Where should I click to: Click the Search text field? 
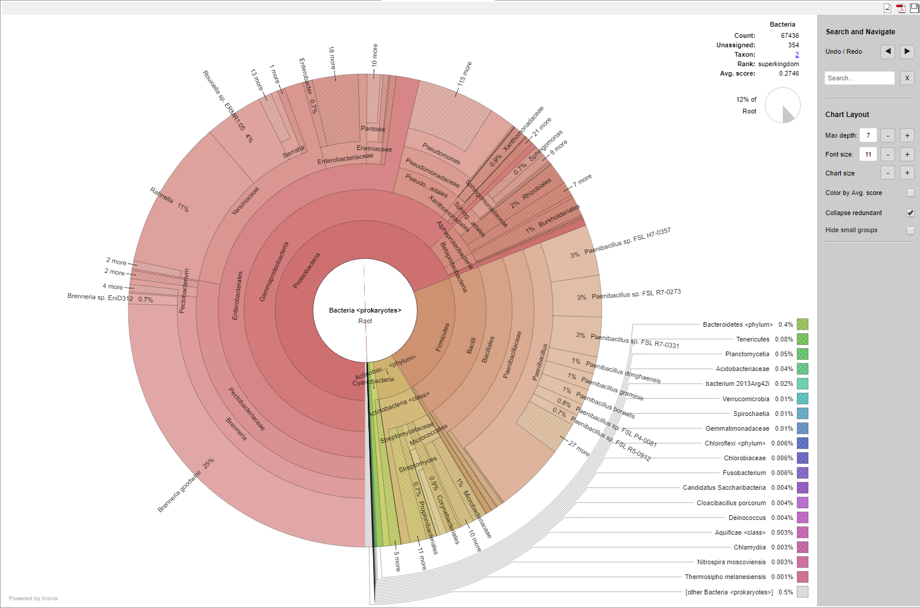859,78
